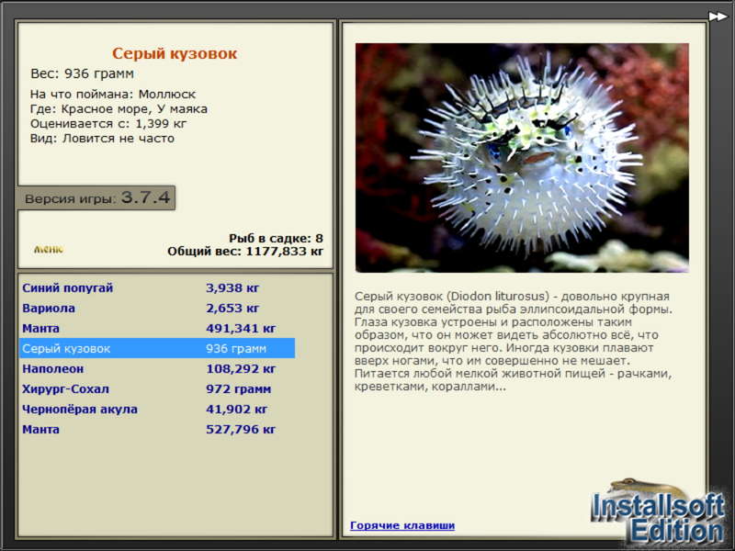
Task: Open the Меню button
Action: [49, 249]
